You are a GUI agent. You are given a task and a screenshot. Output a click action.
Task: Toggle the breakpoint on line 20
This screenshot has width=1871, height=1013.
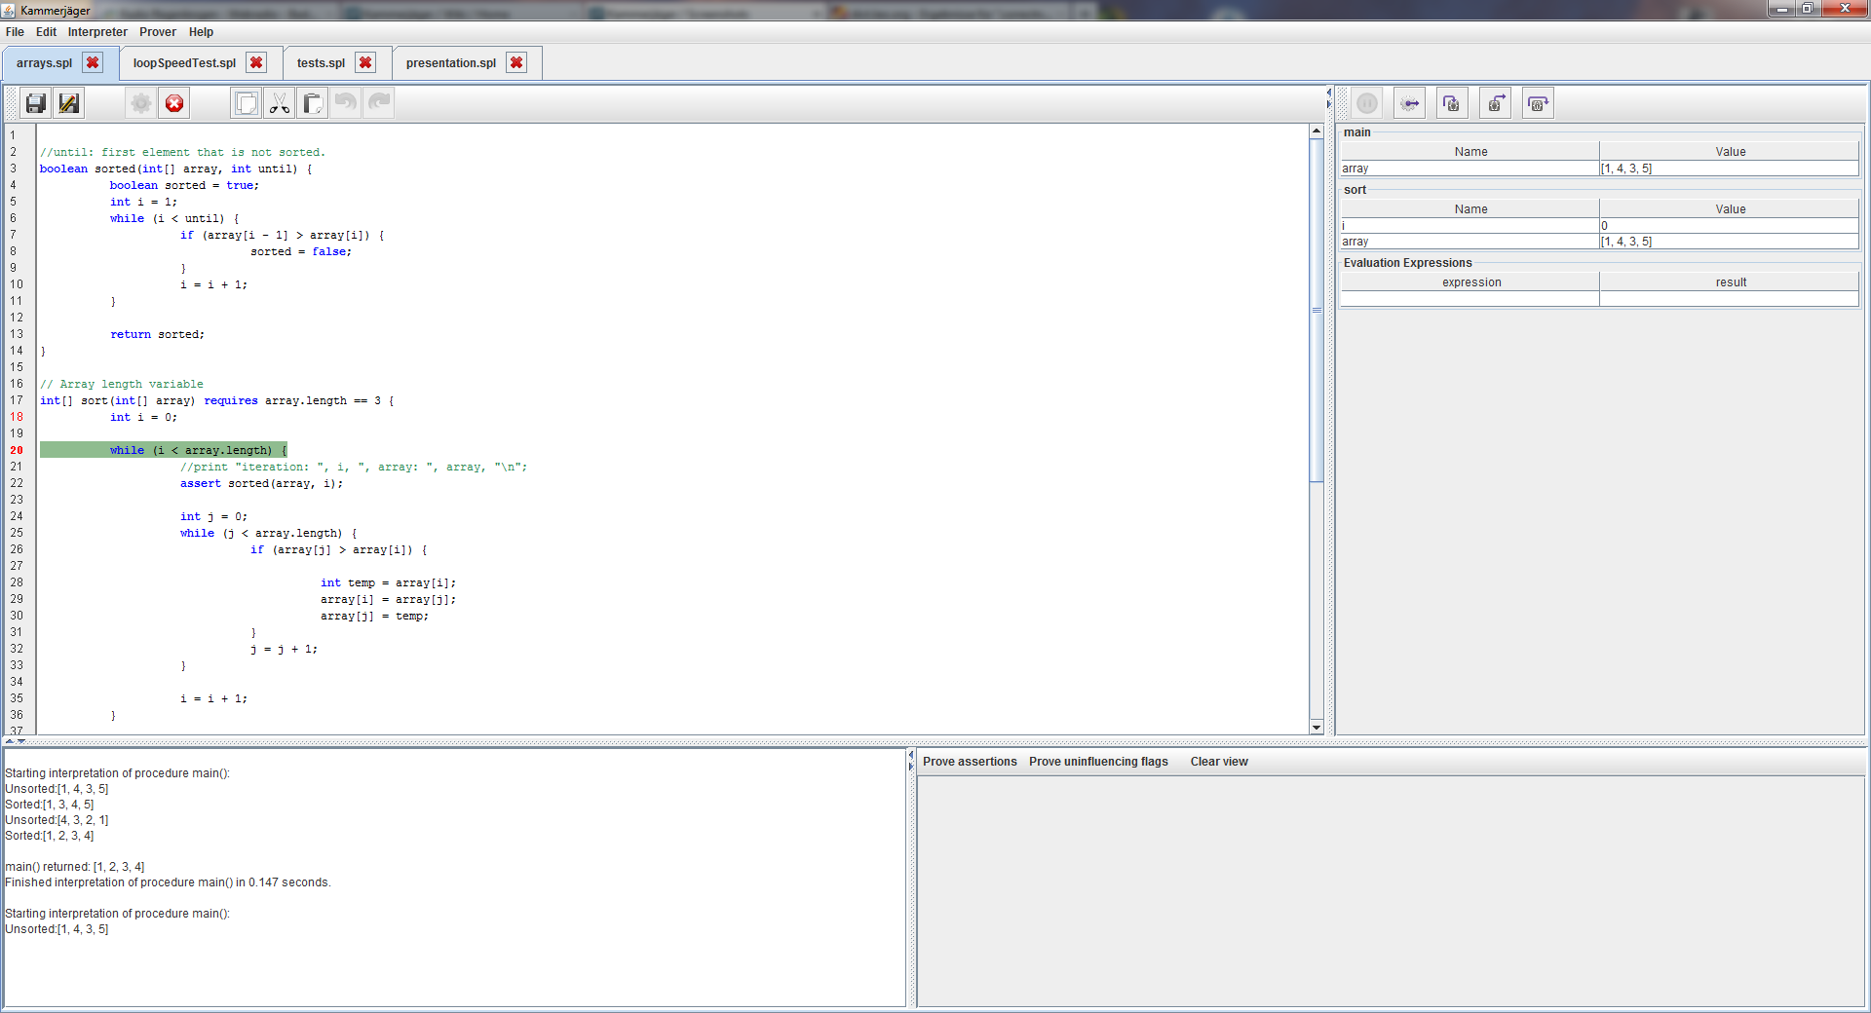17,450
